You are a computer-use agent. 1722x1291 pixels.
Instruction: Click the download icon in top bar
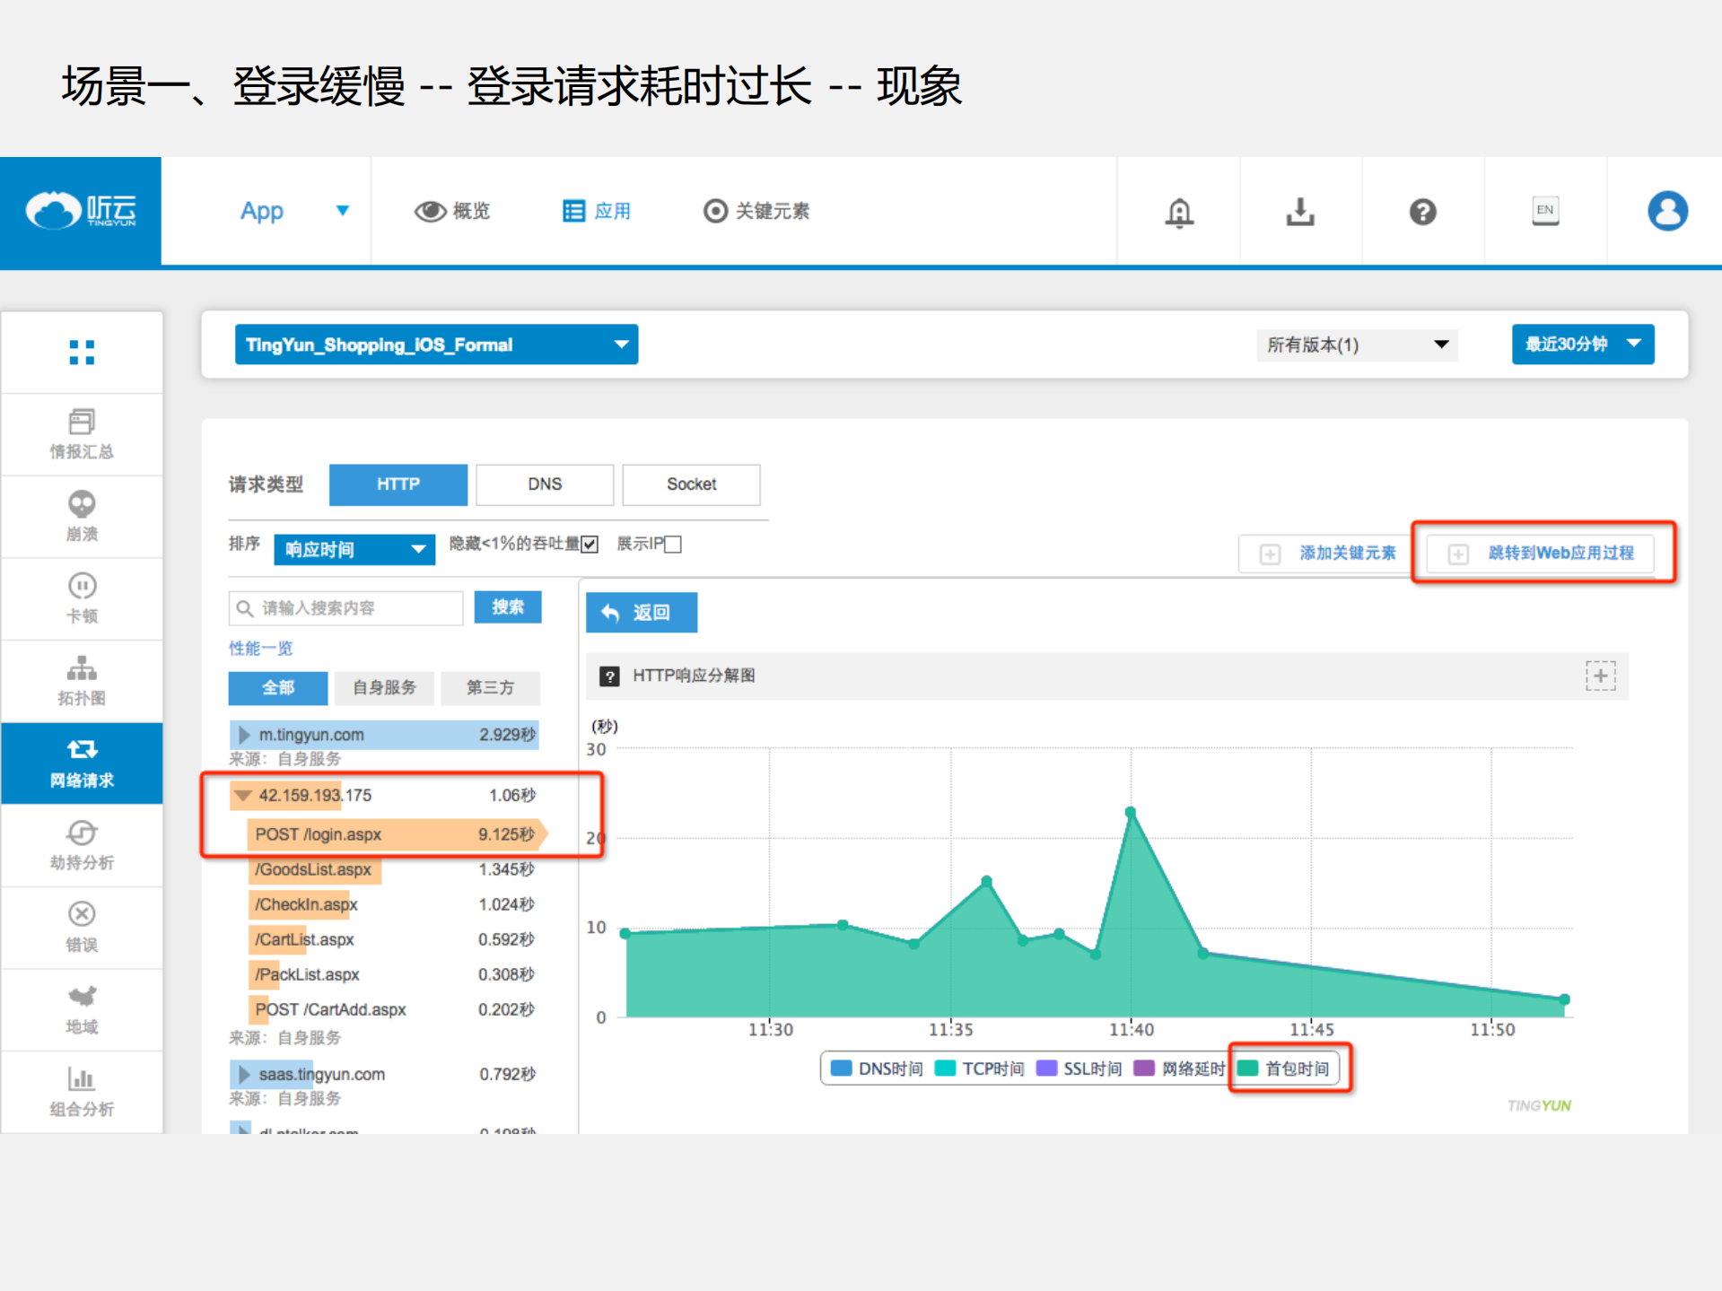click(x=1300, y=213)
